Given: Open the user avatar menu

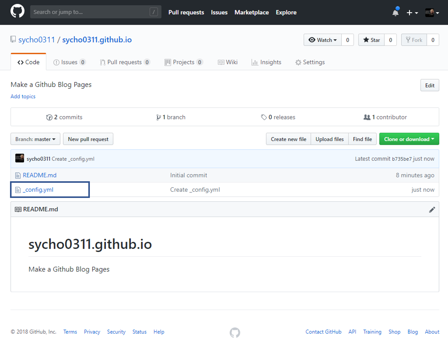Looking at the screenshot, I should click(x=432, y=12).
